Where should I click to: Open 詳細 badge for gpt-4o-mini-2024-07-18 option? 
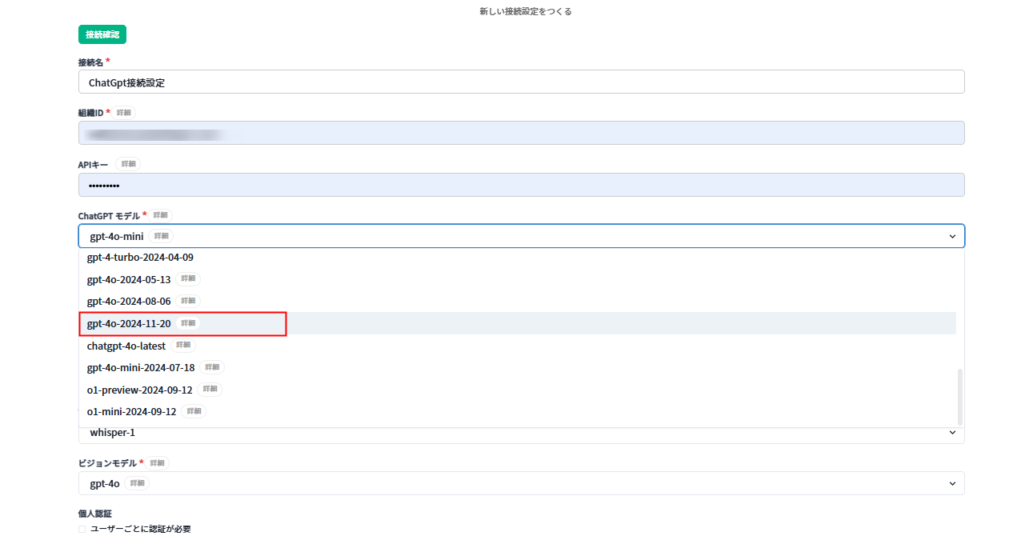click(212, 367)
